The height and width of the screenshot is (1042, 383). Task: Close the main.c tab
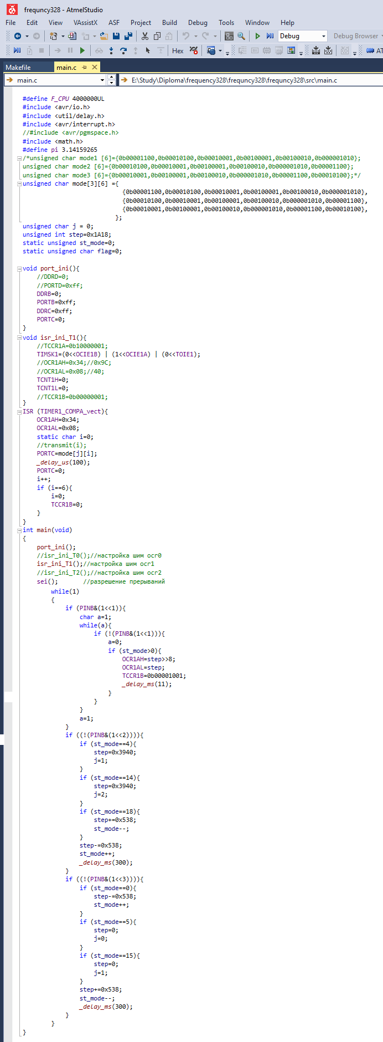click(x=95, y=67)
